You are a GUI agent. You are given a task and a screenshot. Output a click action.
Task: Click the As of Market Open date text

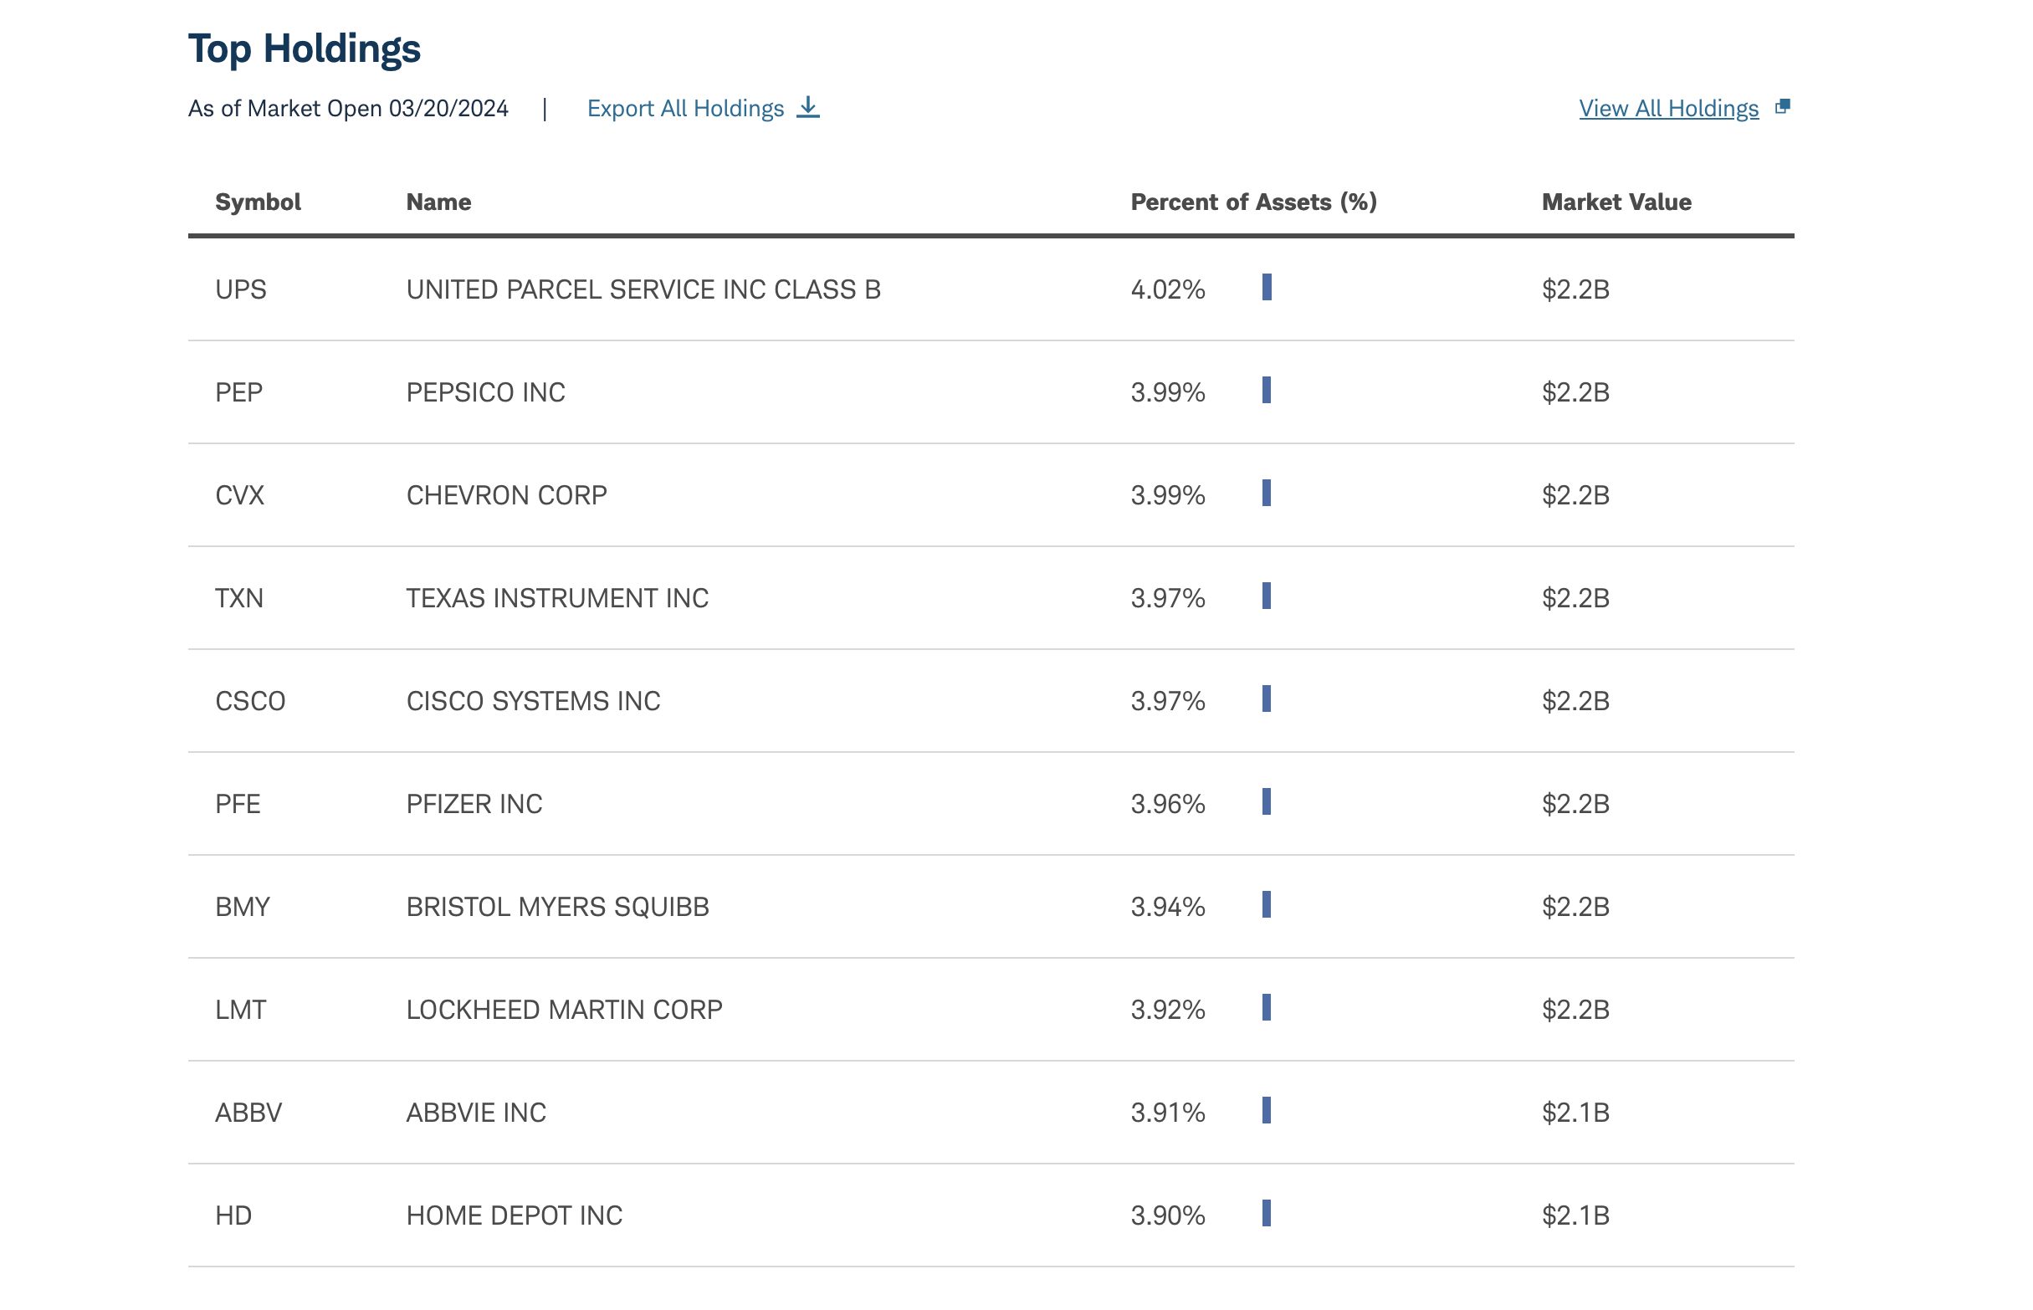click(348, 108)
